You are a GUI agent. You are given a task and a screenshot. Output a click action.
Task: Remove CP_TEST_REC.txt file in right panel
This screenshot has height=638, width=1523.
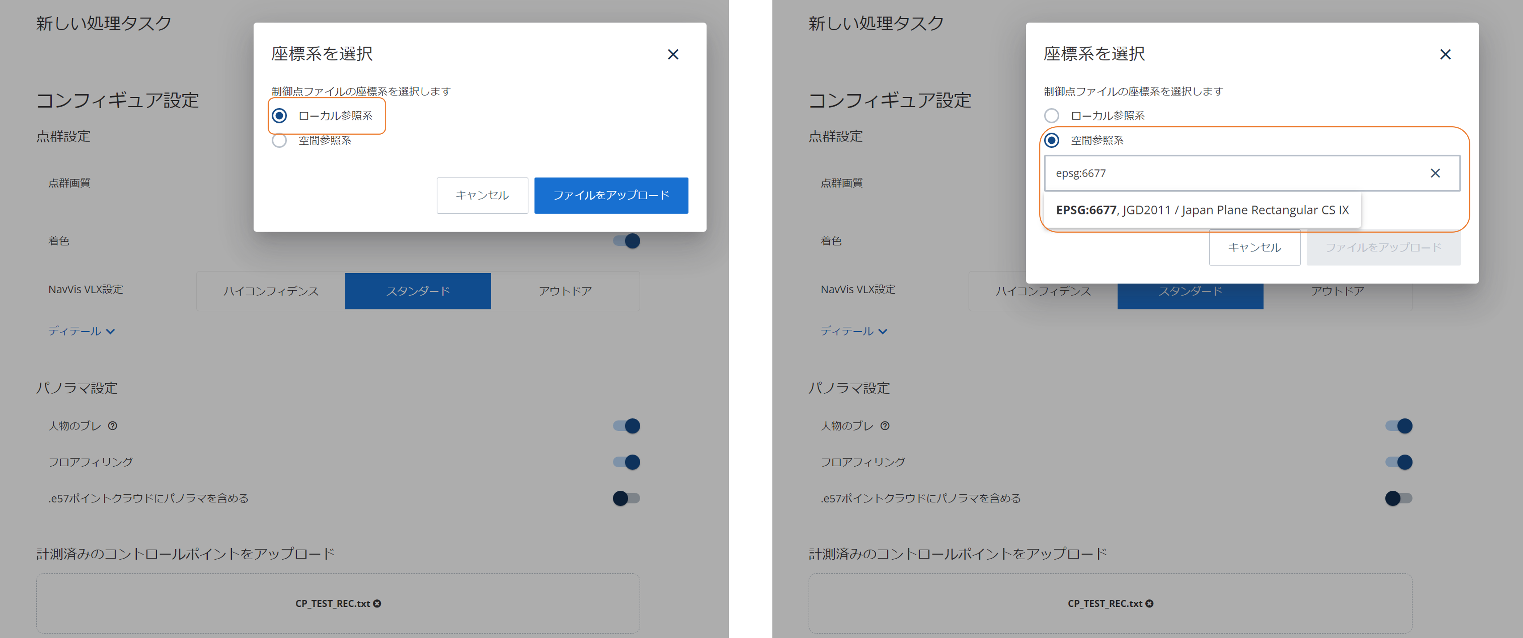[x=1149, y=603]
